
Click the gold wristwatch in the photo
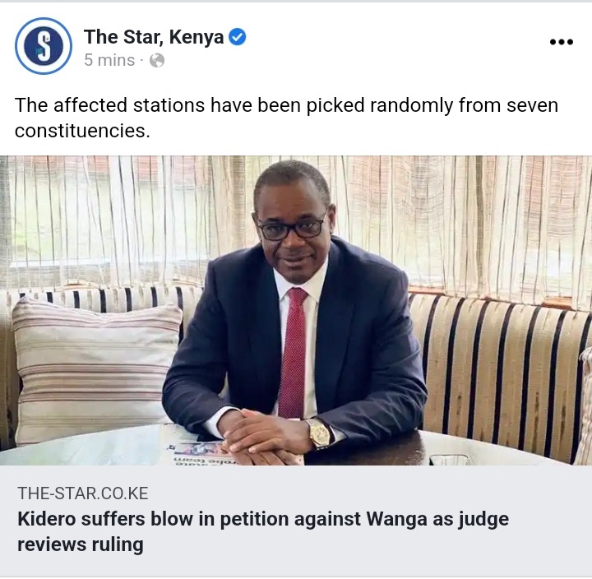(320, 433)
